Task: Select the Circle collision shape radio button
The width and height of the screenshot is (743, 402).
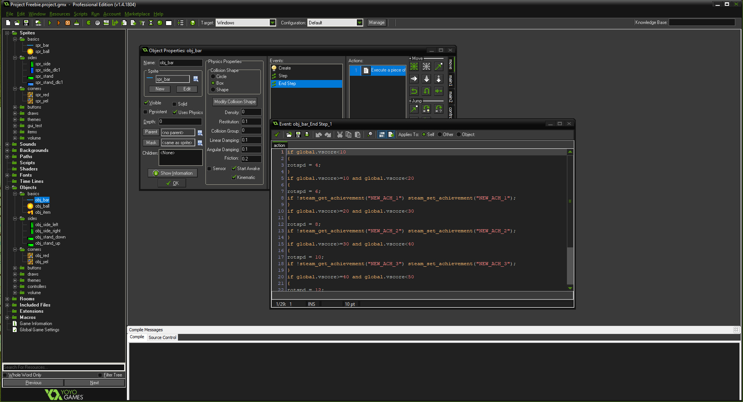Action: (x=213, y=76)
